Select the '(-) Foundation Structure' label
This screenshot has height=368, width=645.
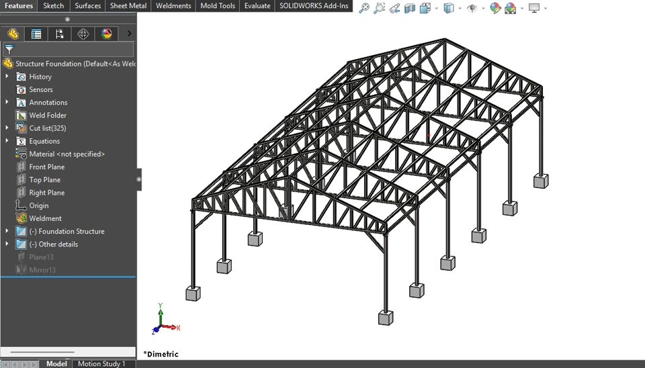point(67,232)
